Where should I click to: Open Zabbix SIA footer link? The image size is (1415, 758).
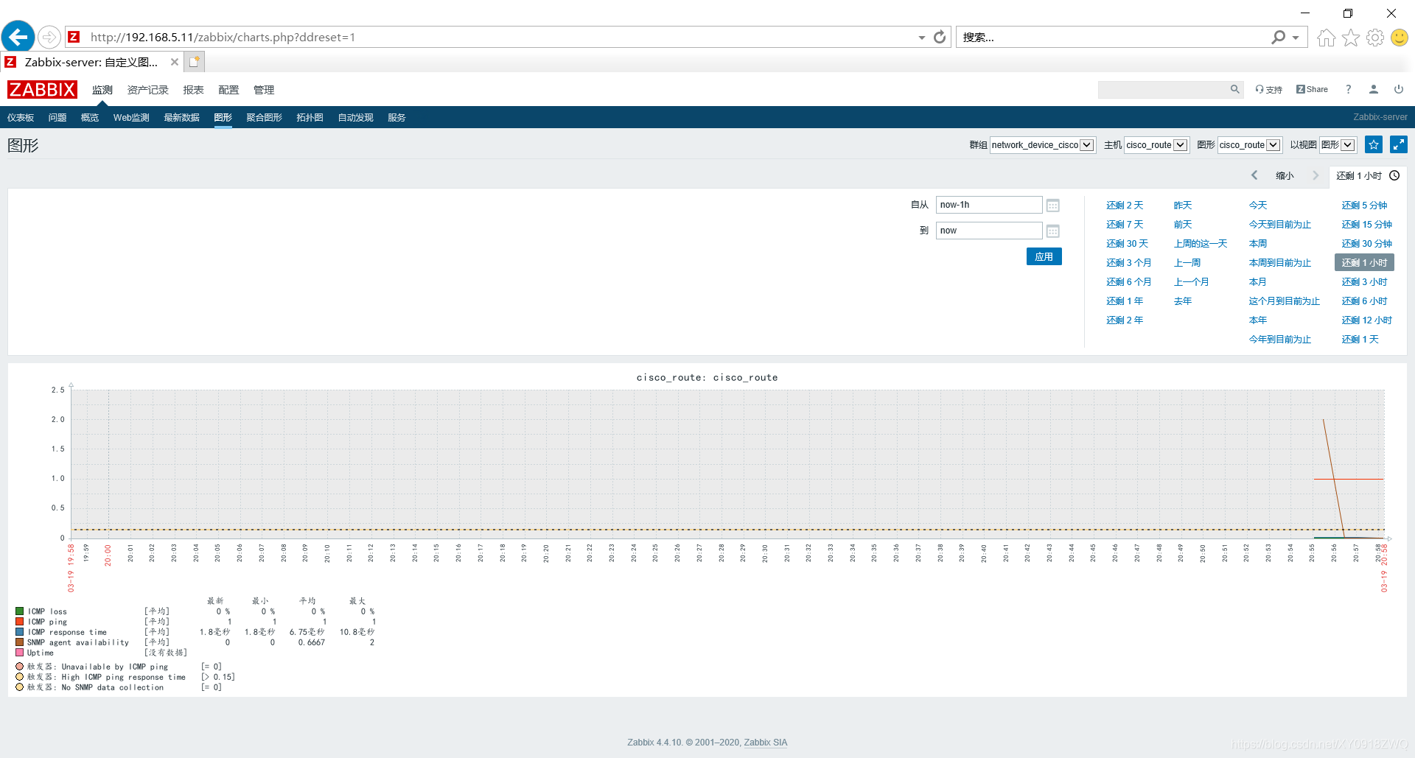click(x=766, y=743)
